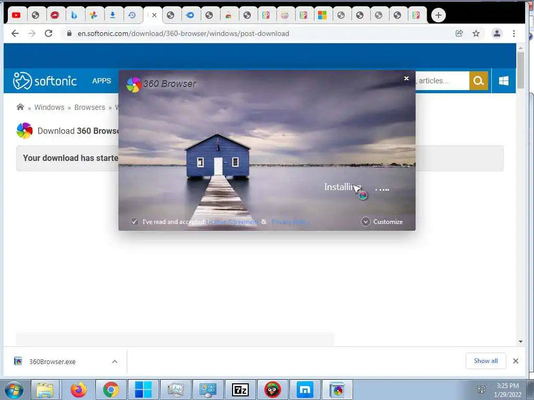Open the Windows Start menu

tap(14, 390)
